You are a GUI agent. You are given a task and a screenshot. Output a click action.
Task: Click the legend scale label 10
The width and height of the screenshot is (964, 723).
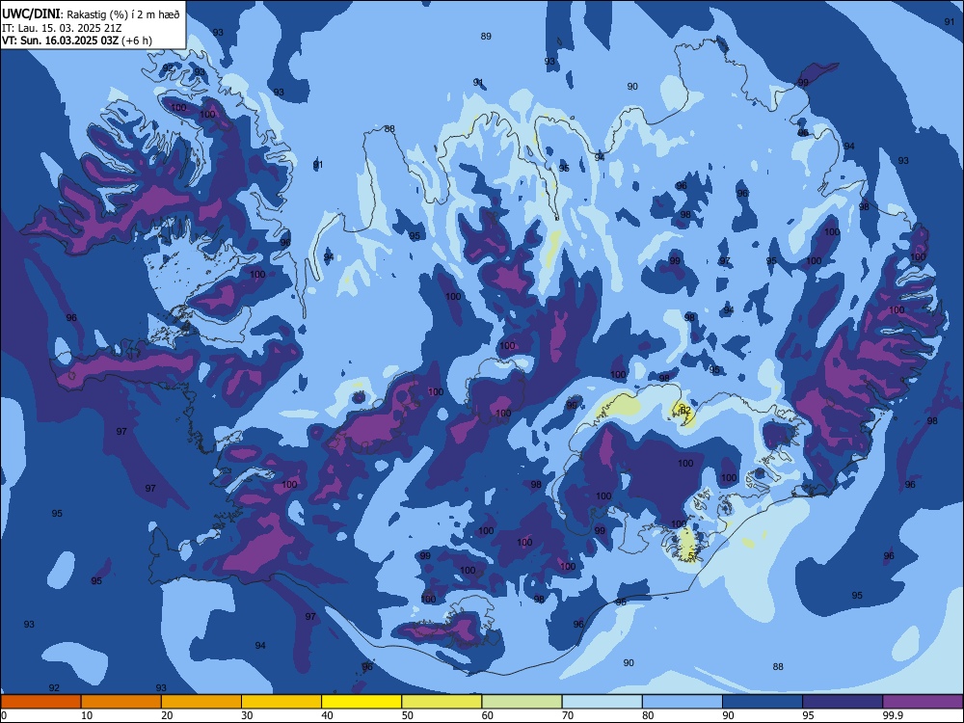click(87, 715)
